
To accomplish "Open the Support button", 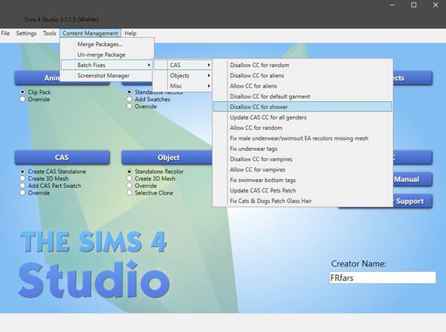I will point(413,201).
